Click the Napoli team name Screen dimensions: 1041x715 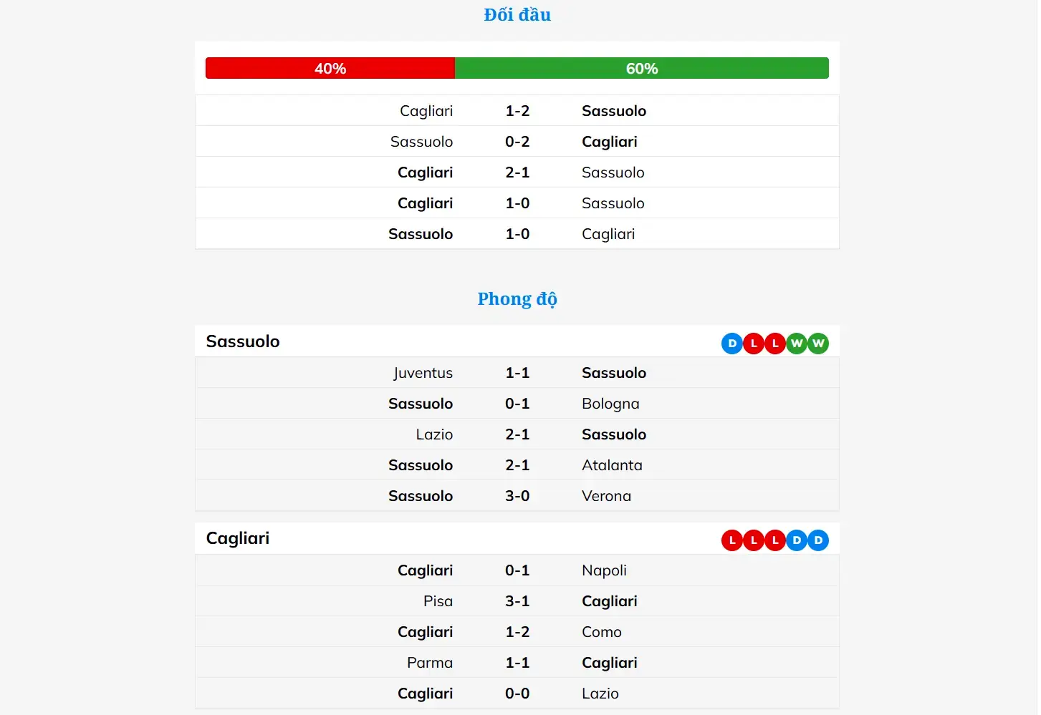(x=604, y=570)
